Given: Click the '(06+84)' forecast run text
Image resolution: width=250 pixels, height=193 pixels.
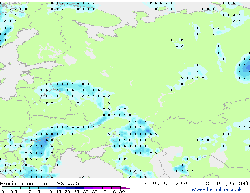Looking at the screenshot, I should [237, 184].
